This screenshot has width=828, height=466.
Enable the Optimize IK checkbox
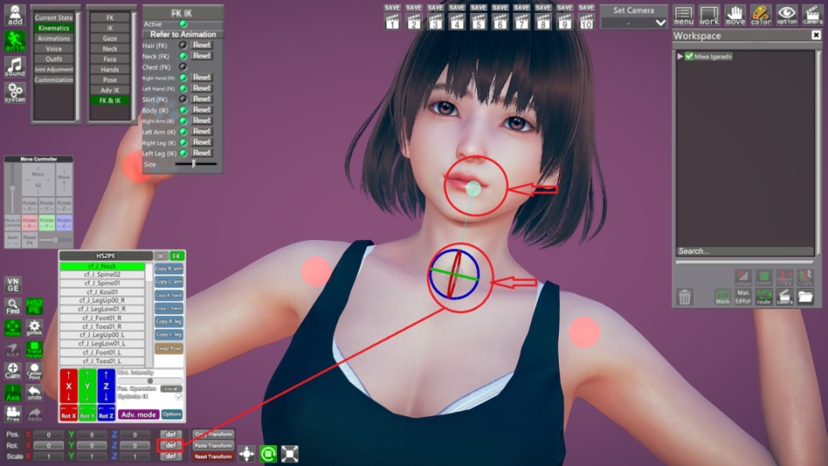[x=179, y=396]
